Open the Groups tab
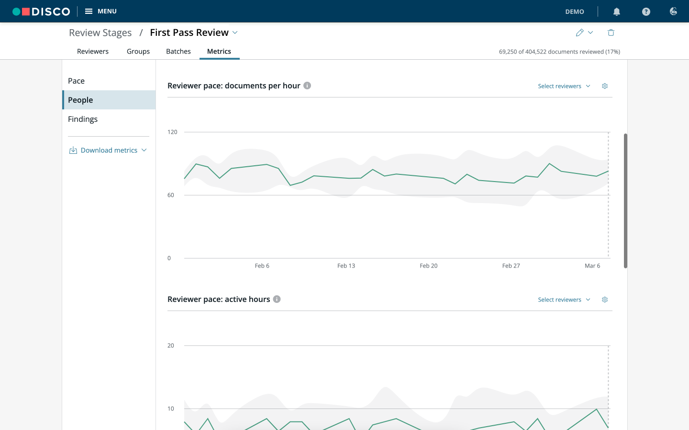 pos(138,51)
